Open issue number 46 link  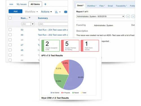[22, 50]
